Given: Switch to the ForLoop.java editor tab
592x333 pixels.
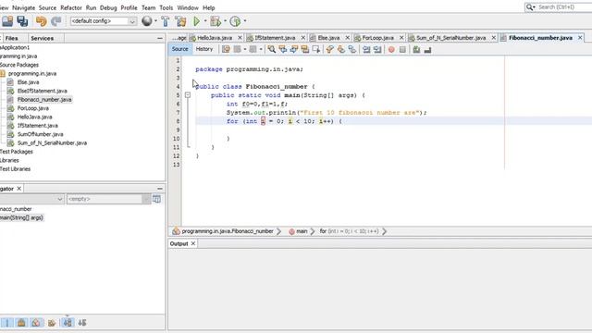Looking at the screenshot, I should (x=378, y=38).
